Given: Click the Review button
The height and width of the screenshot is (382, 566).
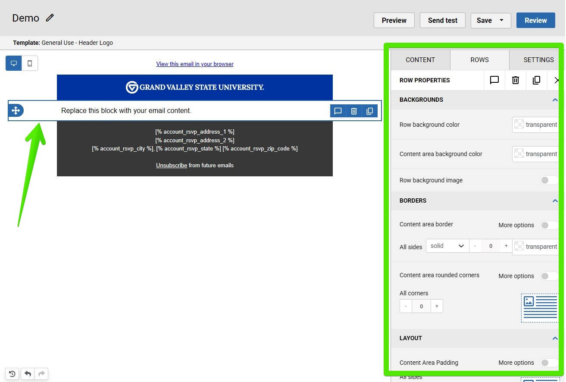Looking at the screenshot, I should [x=535, y=20].
